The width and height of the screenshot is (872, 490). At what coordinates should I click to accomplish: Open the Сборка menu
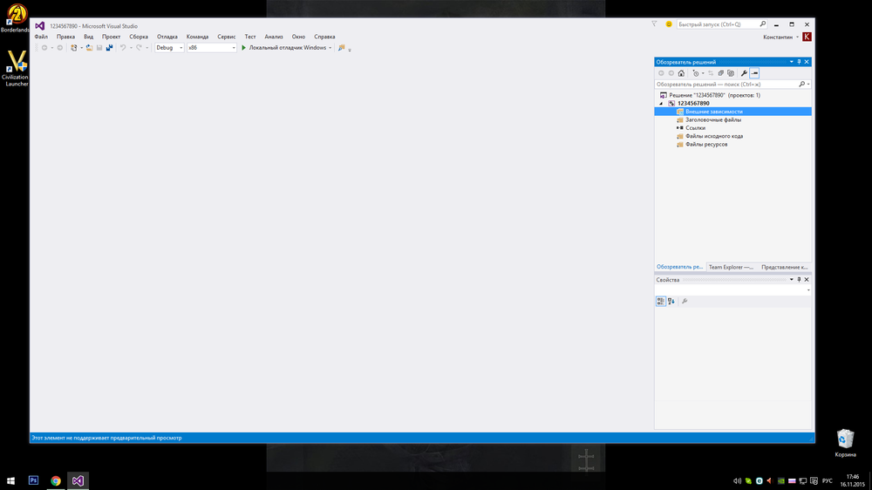139,37
